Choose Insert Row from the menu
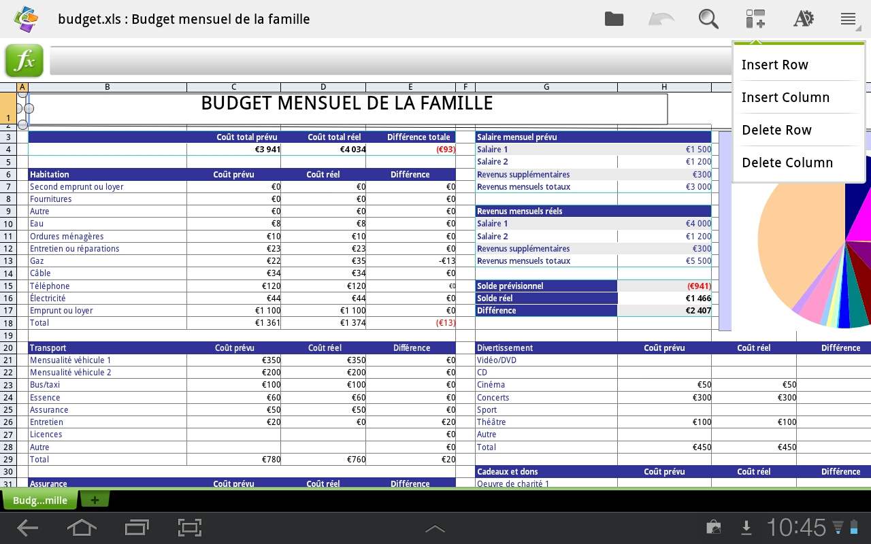The width and height of the screenshot is (871, 544). pos(798,65)
